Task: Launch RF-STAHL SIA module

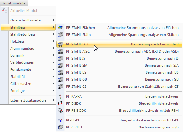Action: point(119,65)
